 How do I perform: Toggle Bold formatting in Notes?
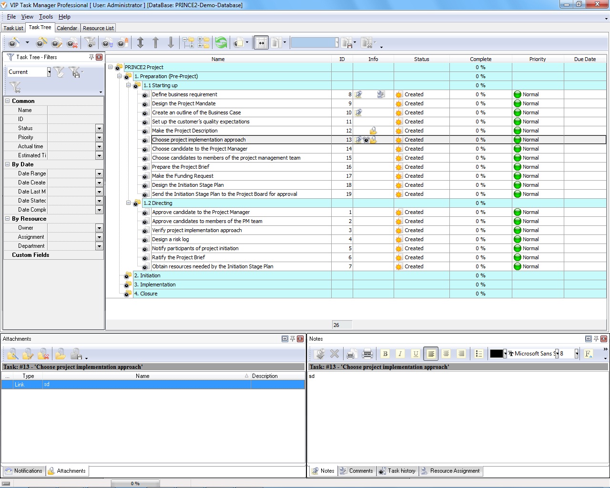(385, 354)
